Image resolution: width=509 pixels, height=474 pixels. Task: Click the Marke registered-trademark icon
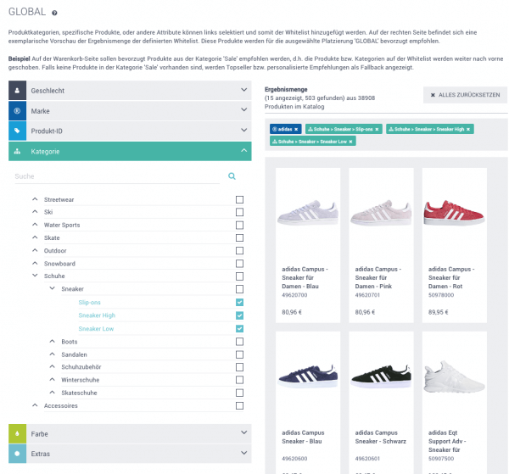tap(17, 110)
